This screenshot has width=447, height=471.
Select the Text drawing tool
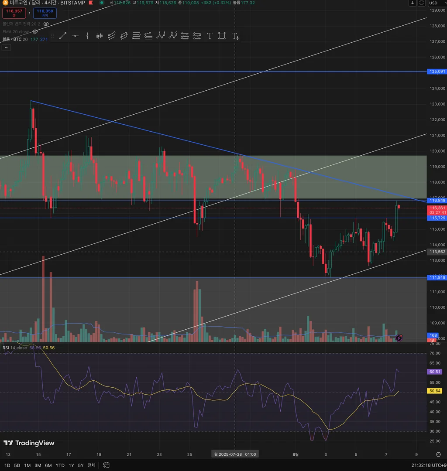point(210,36)
